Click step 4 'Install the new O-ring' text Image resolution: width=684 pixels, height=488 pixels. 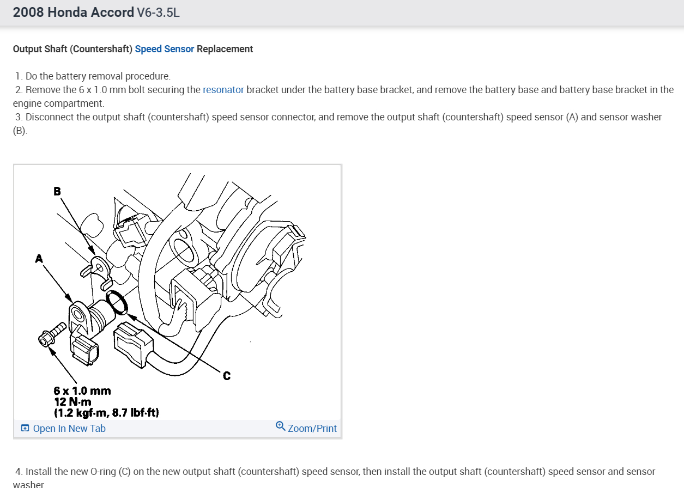pos(335,478)
